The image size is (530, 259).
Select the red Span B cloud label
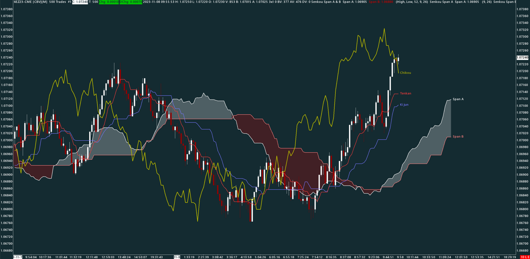[457, 136]
